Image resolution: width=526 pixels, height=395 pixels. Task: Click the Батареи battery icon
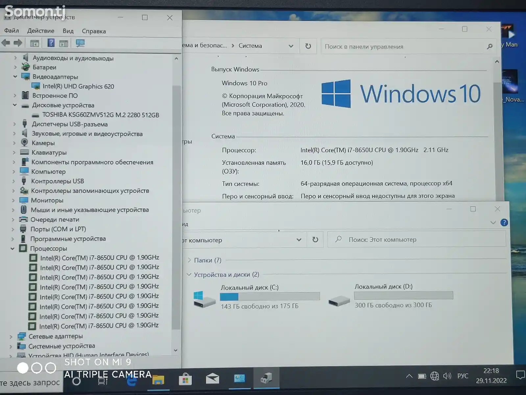point(25,67)
